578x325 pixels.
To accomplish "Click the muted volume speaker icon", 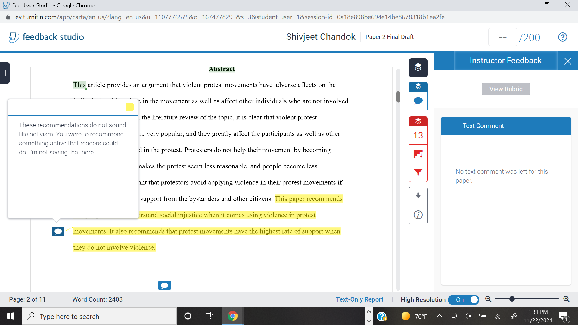I will point(468,316).
